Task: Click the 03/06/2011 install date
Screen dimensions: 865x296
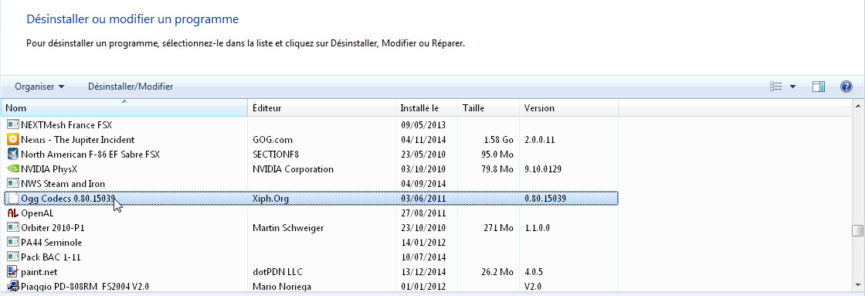Action: [x=423, y=199]
